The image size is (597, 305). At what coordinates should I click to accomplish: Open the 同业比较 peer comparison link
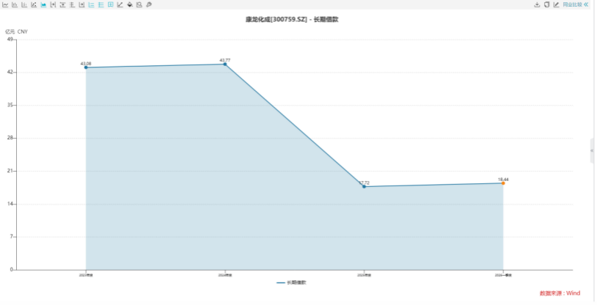tap(573, 4)
